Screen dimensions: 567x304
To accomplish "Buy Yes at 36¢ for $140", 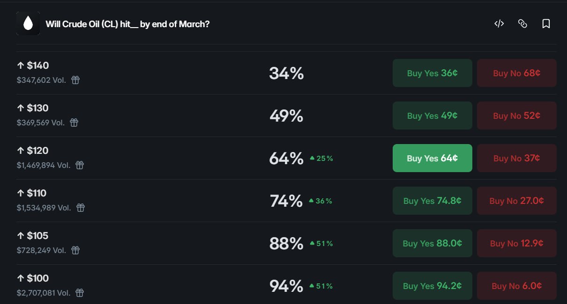I will [432, 73].
